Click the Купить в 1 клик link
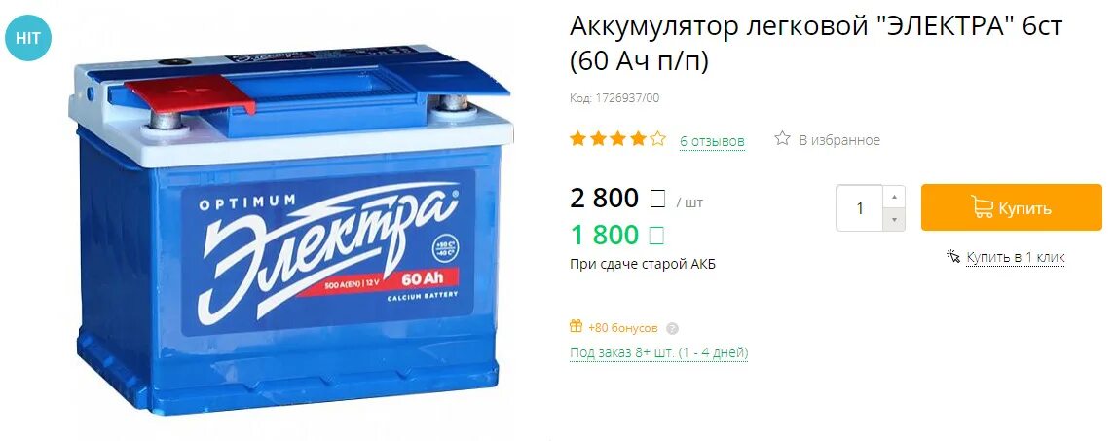The width and height of the screenshot is (1116, 441). coord(1015,257)
